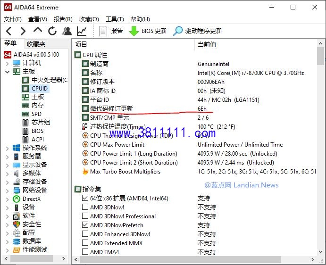The height and width of the screenshot is (265, 326).
Task: Select ACPI tree item
Action: click(33, 140)
